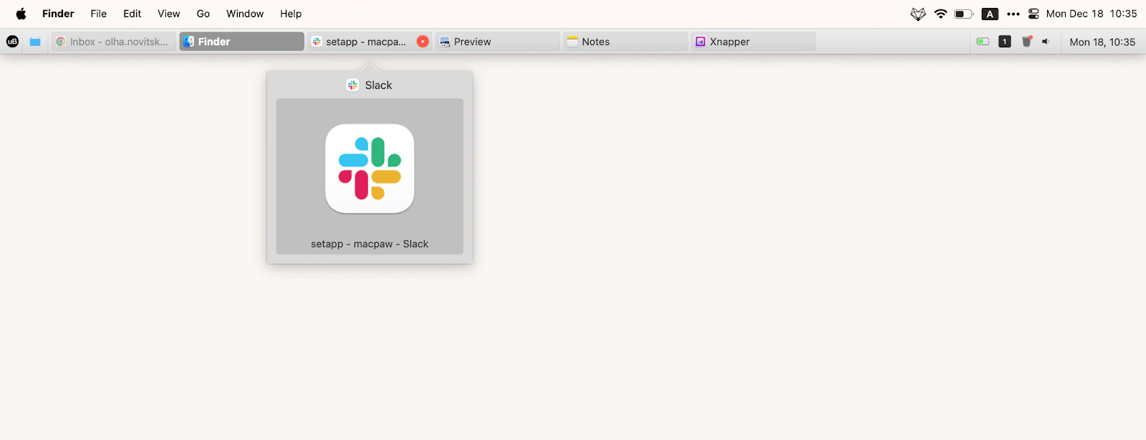Click the setapp - macpaw - Slack caption

click(370, 244)
